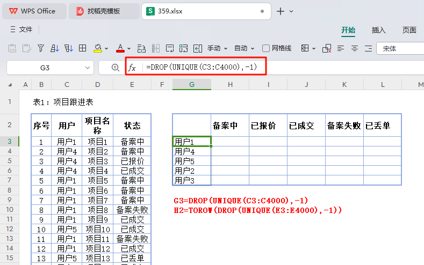
Task: Click the Name Box showing G3
Action: 45,68
